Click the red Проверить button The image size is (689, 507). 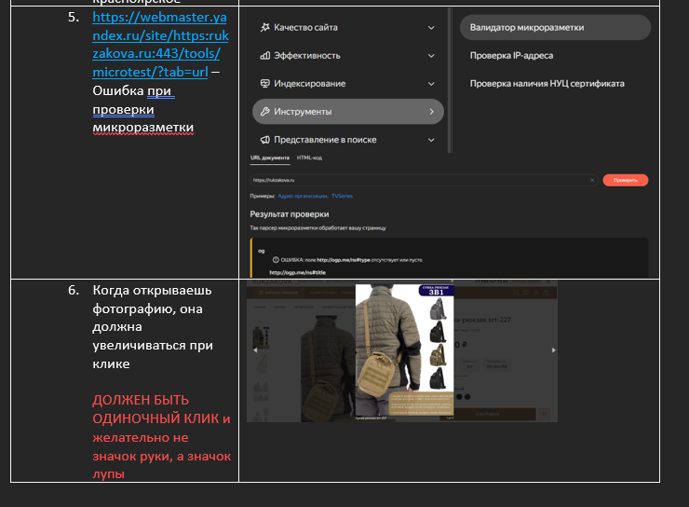[626, 180]
